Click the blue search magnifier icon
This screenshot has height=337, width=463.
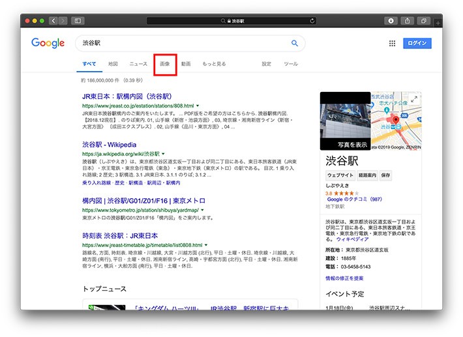(295, 44)
